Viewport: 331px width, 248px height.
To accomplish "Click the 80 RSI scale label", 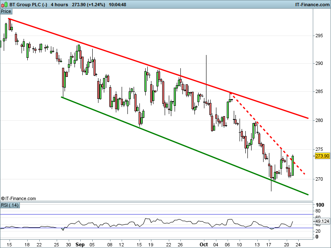I will (318, 211).
